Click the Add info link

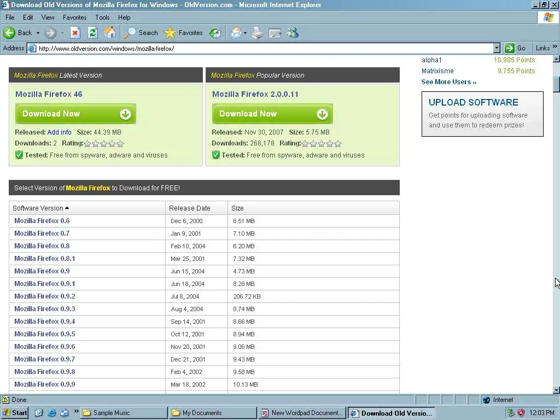pos(59,132)
